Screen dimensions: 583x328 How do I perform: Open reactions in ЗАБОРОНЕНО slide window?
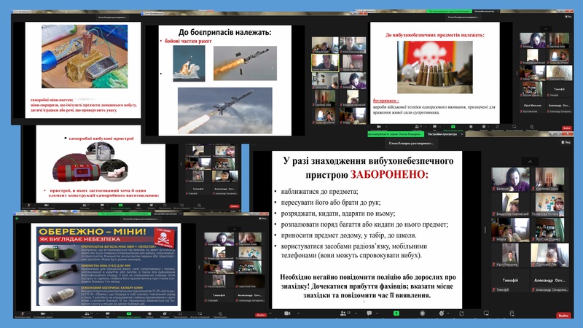(x=442, y=313)
